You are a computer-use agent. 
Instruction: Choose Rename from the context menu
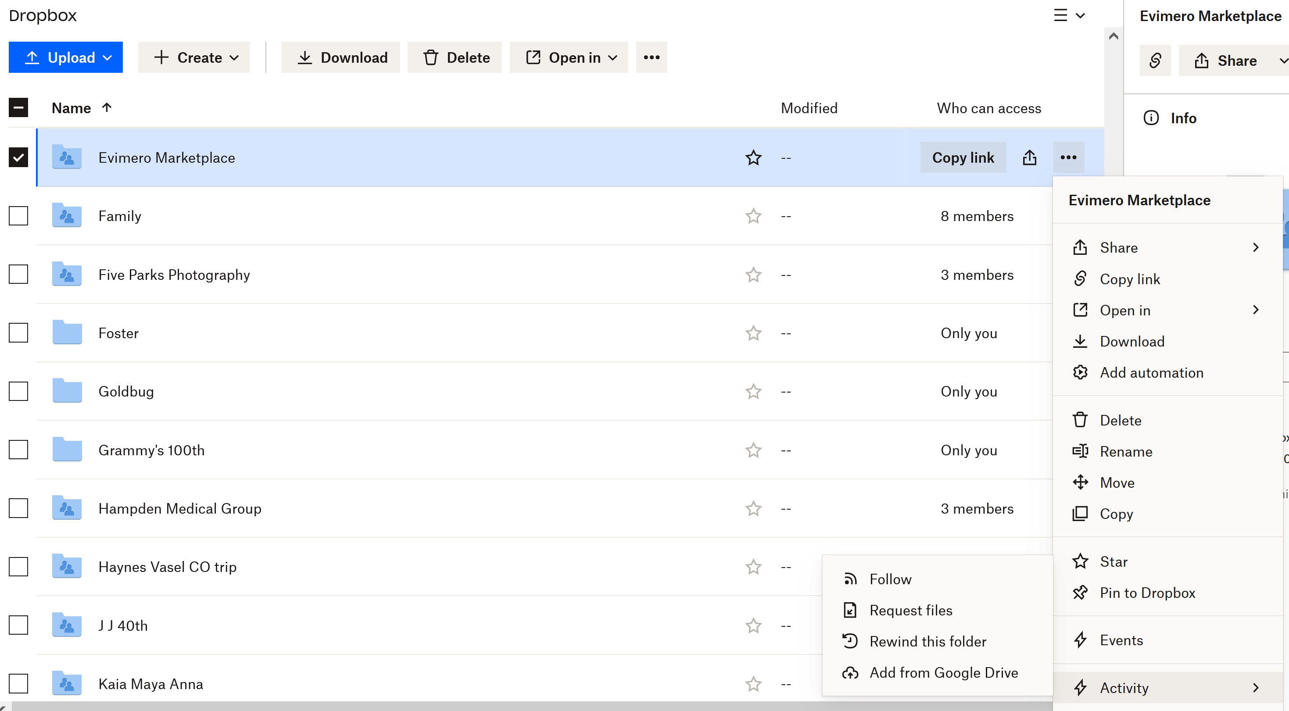(1167, 451)
